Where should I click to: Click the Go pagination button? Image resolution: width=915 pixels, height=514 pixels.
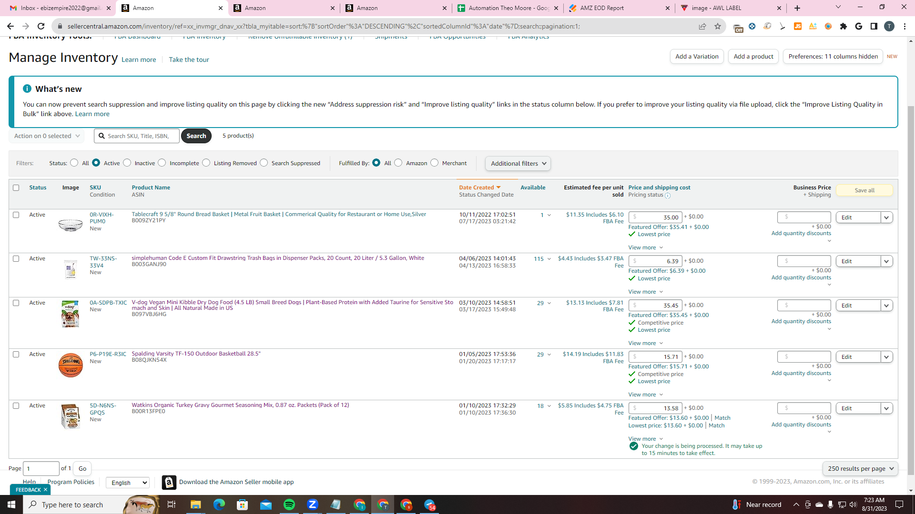(x=82, y=469)
